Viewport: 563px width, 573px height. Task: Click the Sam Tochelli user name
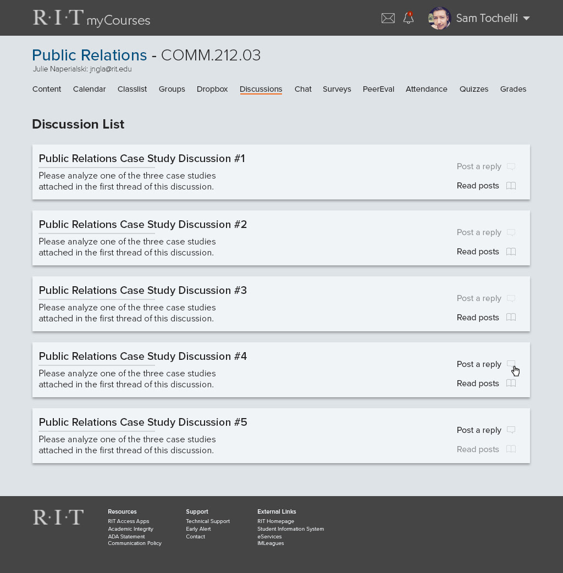[487, 18]
